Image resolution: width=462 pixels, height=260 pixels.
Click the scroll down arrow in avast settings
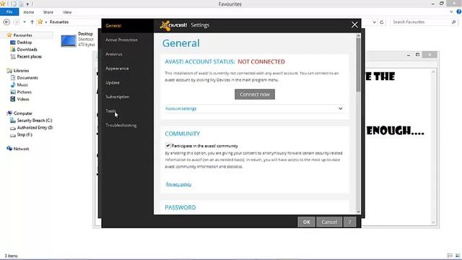[x=358, y=212]
